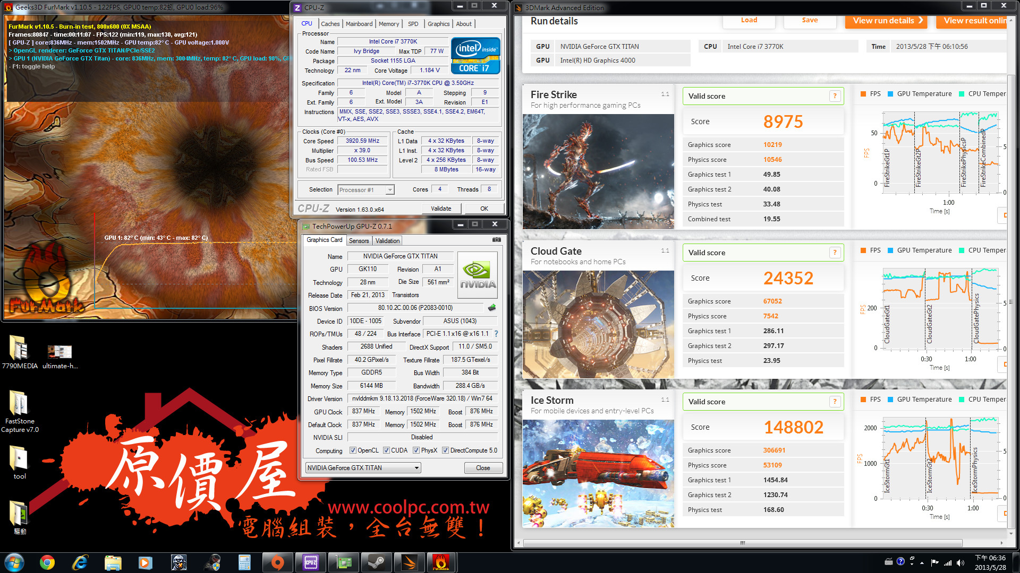Click the Cloud Gate score 24352
This screenshot has width=1020, height=573.
(x=788, y=278)
